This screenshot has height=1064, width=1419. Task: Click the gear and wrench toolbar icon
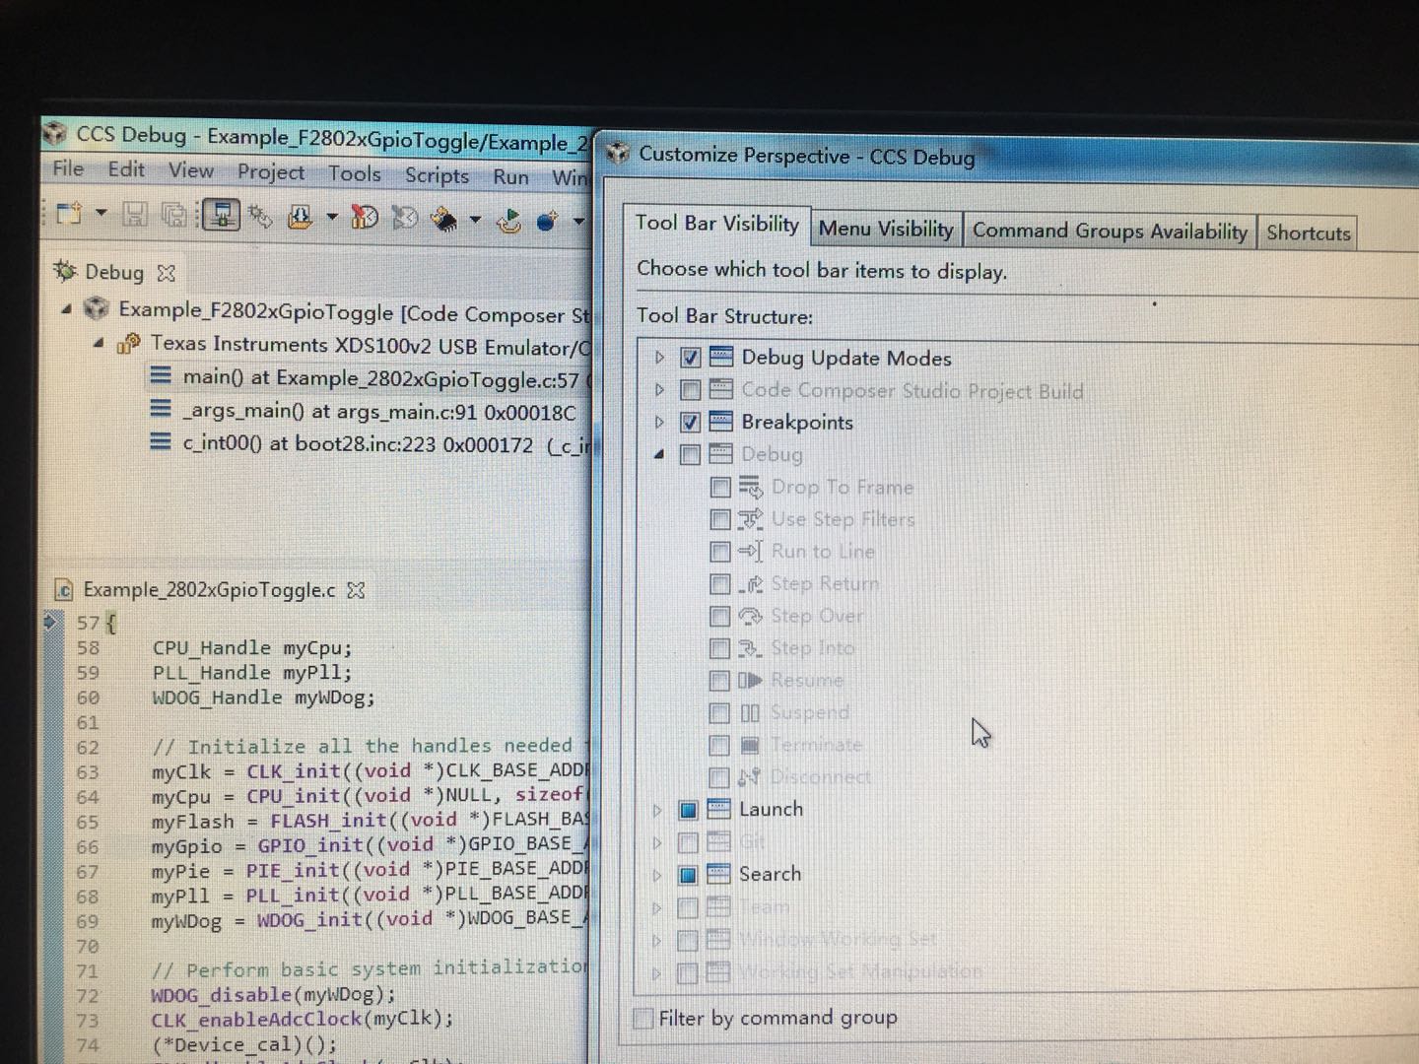261,216
